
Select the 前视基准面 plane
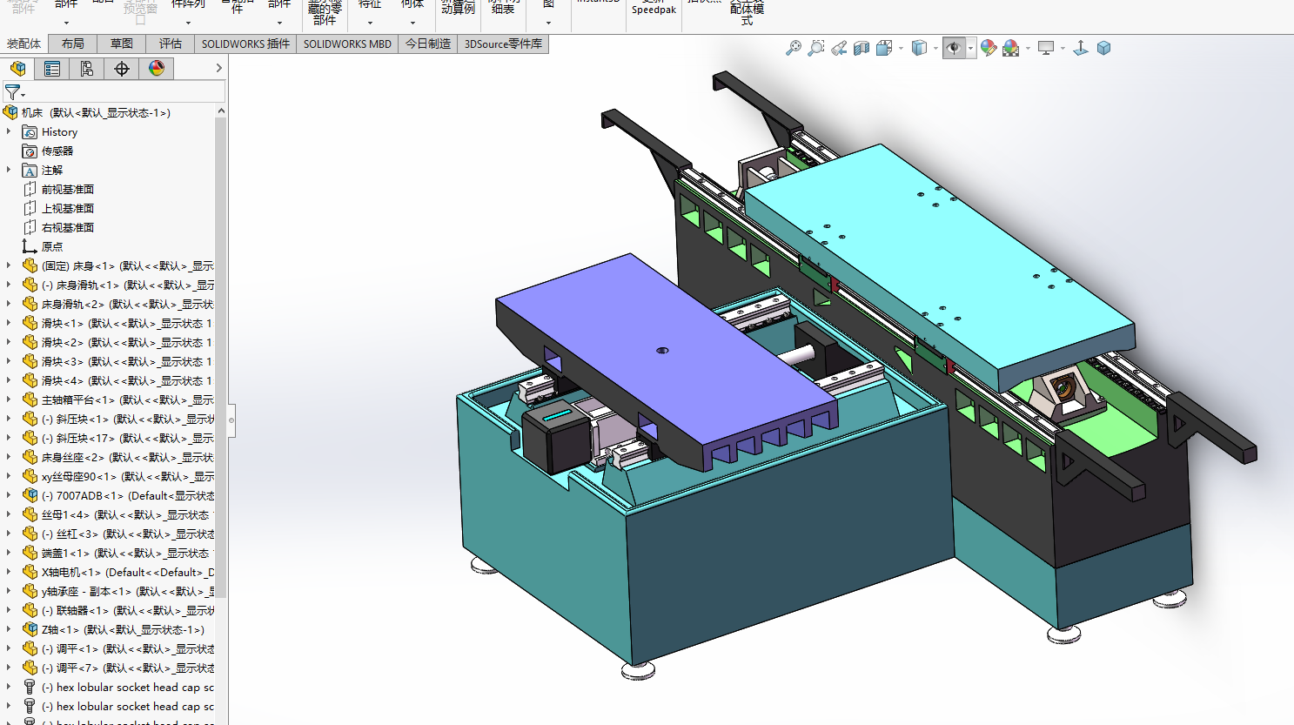pos(68,190)
